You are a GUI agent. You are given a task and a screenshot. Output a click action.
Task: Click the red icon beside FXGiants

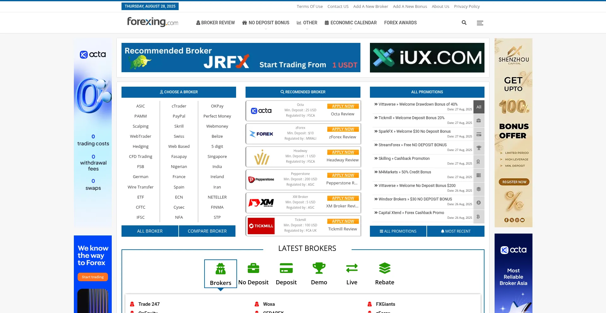370,304
